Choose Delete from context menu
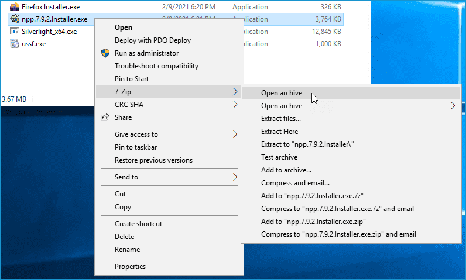 (125, 237)
